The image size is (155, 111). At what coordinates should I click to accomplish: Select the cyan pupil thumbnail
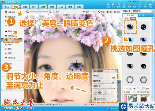pyautogui.click(x=130, y=40)
